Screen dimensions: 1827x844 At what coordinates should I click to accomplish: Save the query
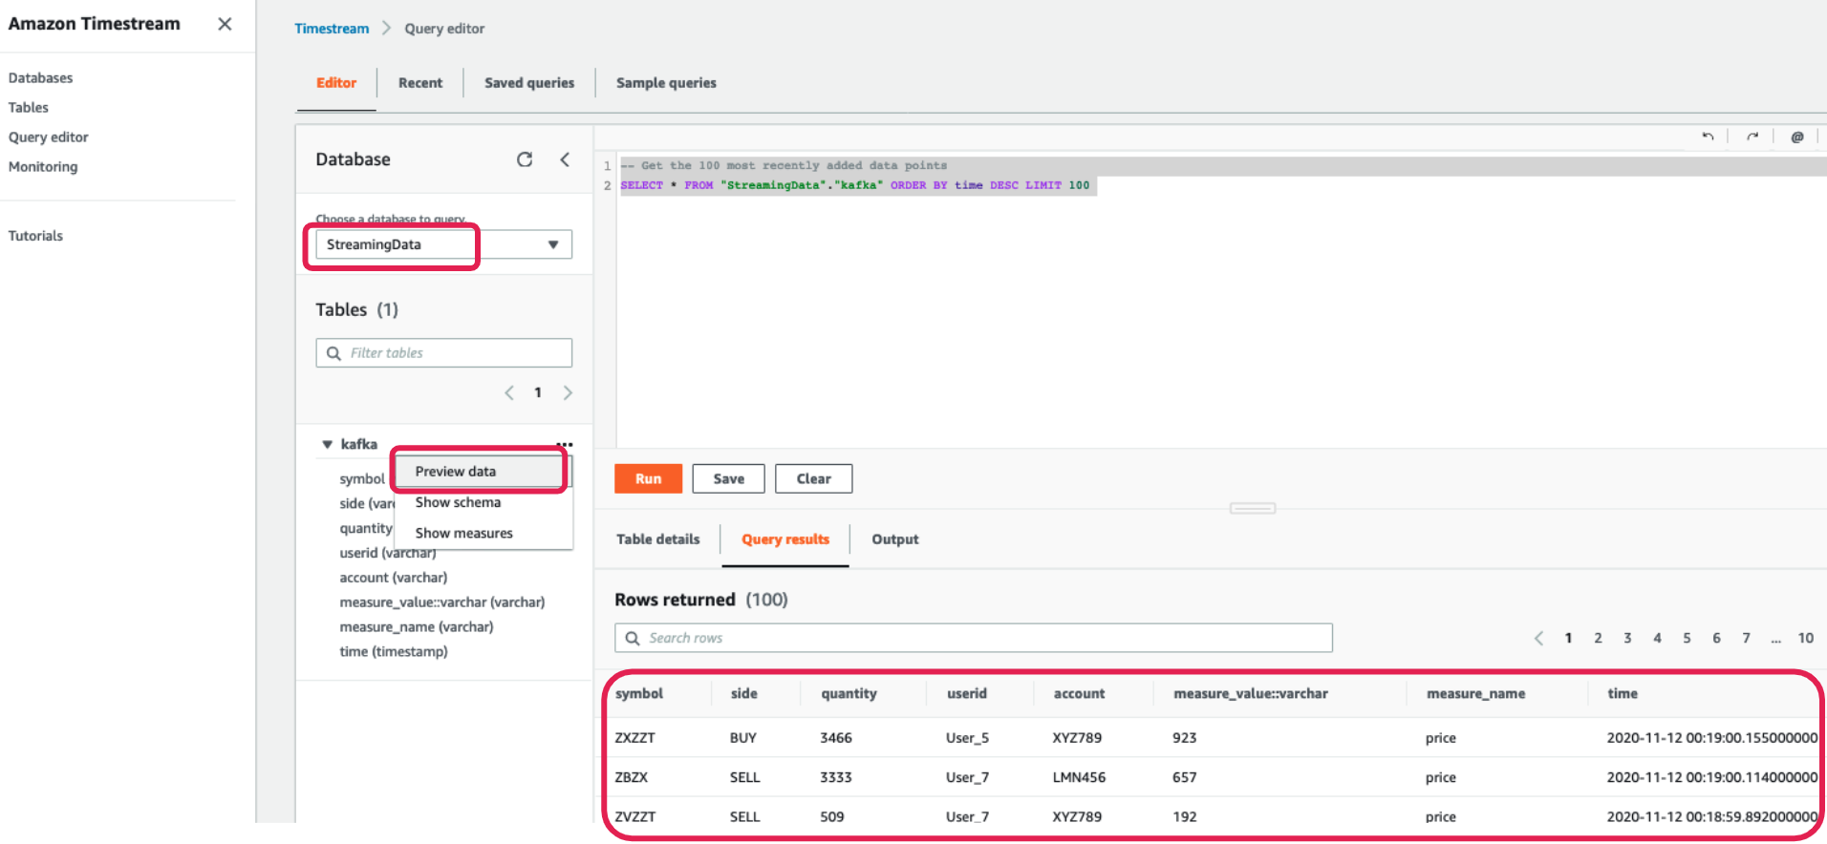[x=728, y=478]
